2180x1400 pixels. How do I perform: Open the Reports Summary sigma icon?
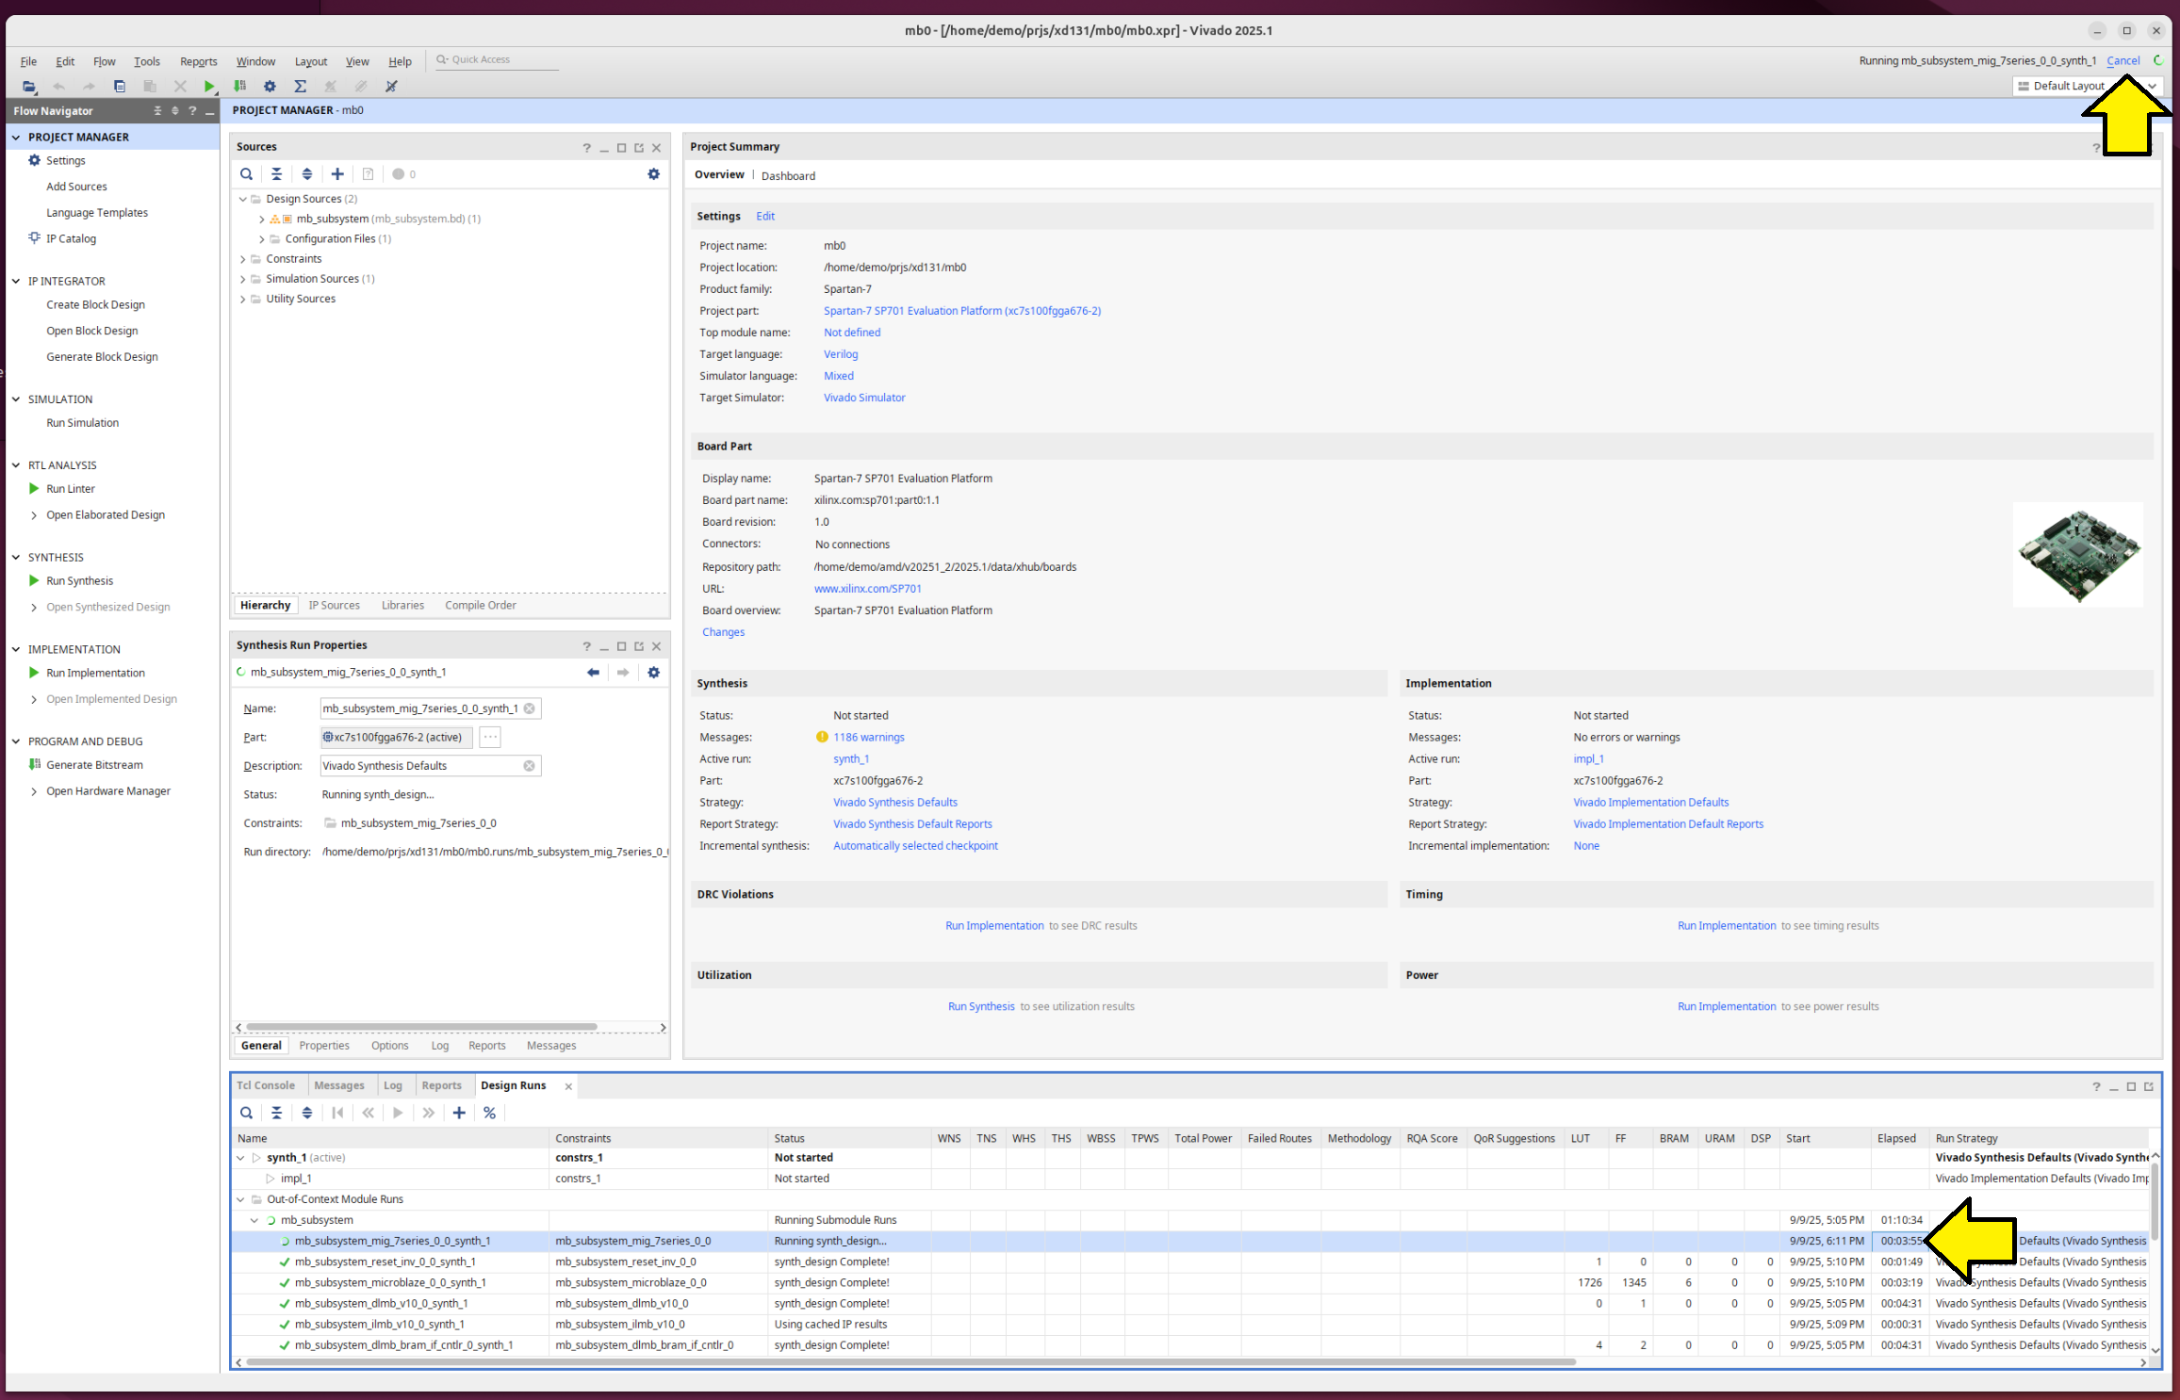coord(300,86)
